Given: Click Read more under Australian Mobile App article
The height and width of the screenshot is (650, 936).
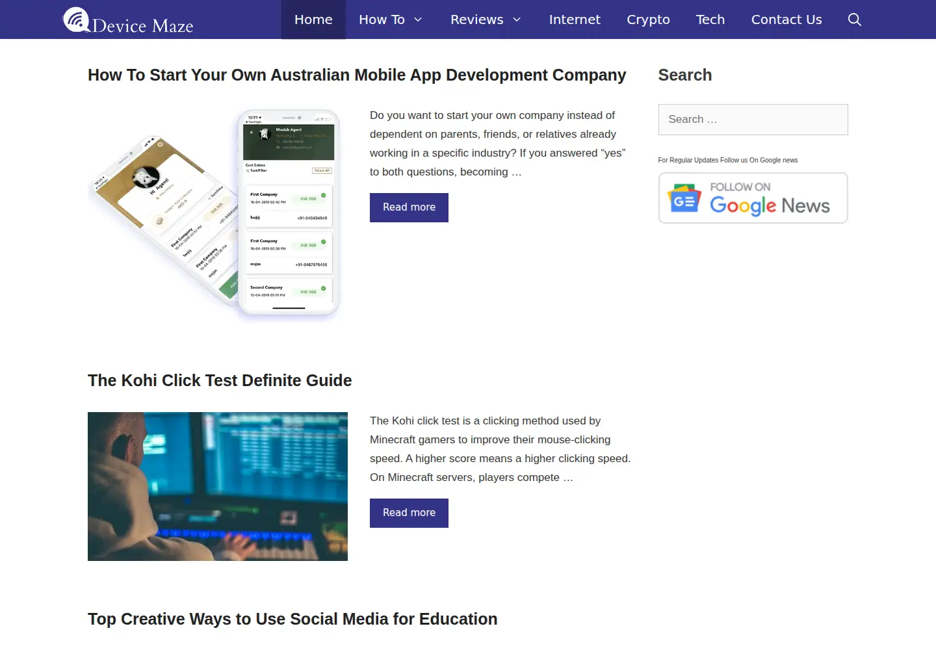Looking at the screenshot, I should (409, 207).
